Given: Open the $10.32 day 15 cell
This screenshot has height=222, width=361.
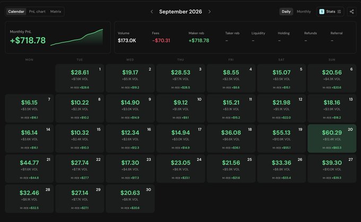Looking at the screenshot, I should (x=80, y=139).
